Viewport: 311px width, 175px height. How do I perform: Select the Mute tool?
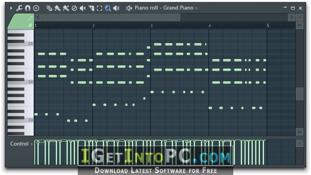click(83, 8)
